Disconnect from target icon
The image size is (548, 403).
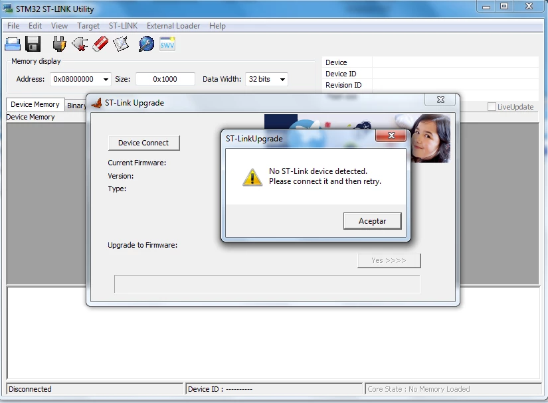pyautogui.click(x=80, y=44)
